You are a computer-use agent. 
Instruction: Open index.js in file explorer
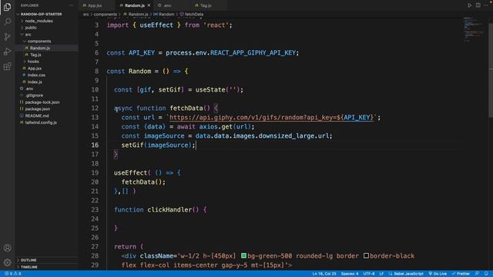35,82
